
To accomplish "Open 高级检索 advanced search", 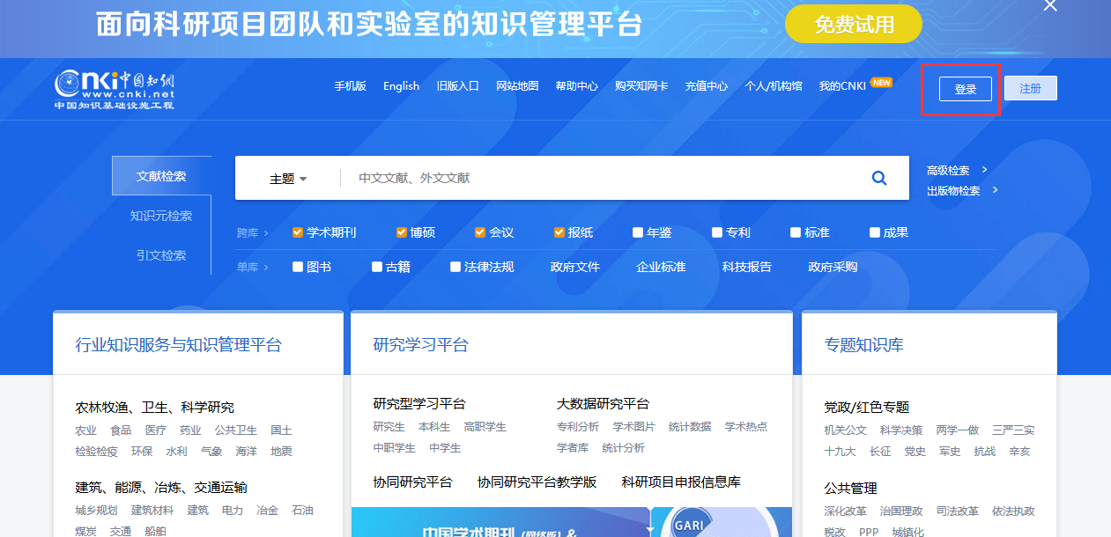I will (948, 171).
